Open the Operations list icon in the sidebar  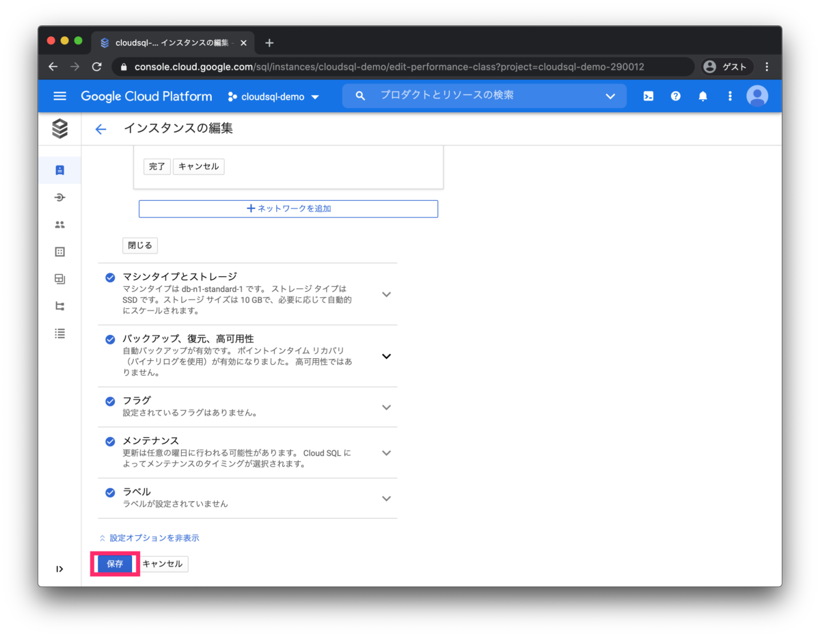59,334
